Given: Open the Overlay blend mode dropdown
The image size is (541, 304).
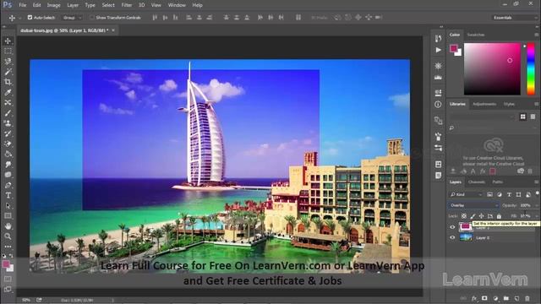Looking at the screenshot, I should pyautogui.click(x=473, y=205).
